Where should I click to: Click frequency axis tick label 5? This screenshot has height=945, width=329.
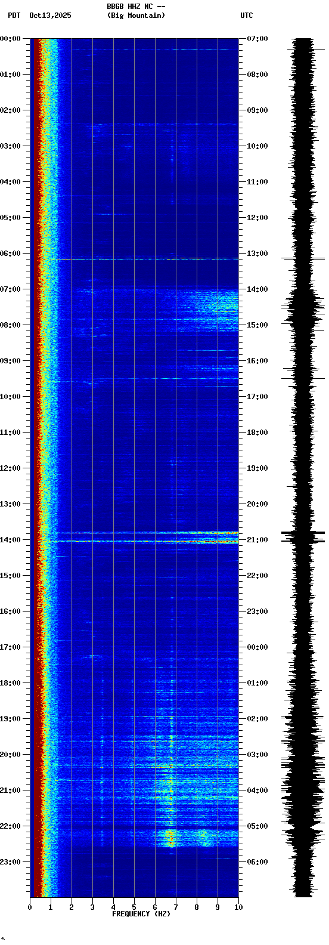click(x=134, y=907)
